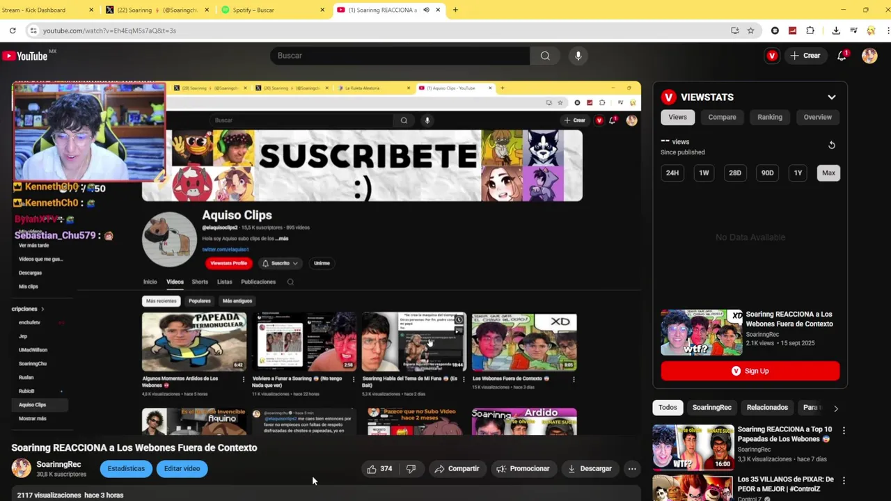The width and height of the screenshot is (891, 501).
Task: Click the Estadísticas button
Action: [126, 469]
